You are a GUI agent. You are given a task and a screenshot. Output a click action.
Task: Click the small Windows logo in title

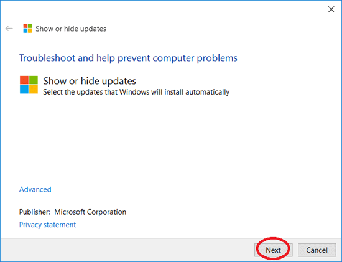(28, 29)
